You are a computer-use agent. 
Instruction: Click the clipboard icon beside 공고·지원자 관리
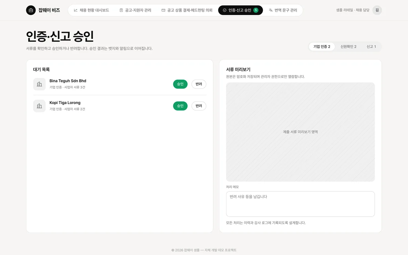(x=121, y=10)
